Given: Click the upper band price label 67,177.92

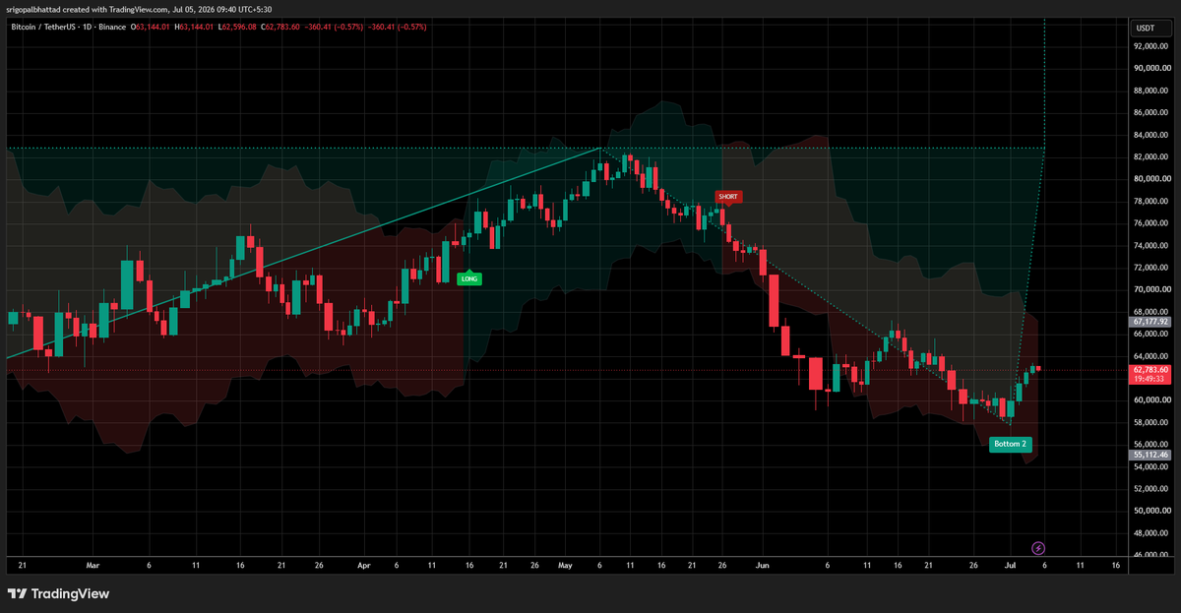Looking at the screenshot, I should (1150, 321).
